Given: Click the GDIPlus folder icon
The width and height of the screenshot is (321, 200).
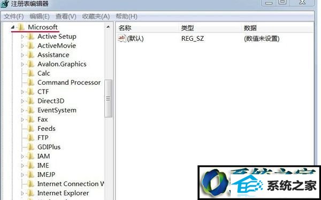Looking at the screenshot, I should point(31,147).
